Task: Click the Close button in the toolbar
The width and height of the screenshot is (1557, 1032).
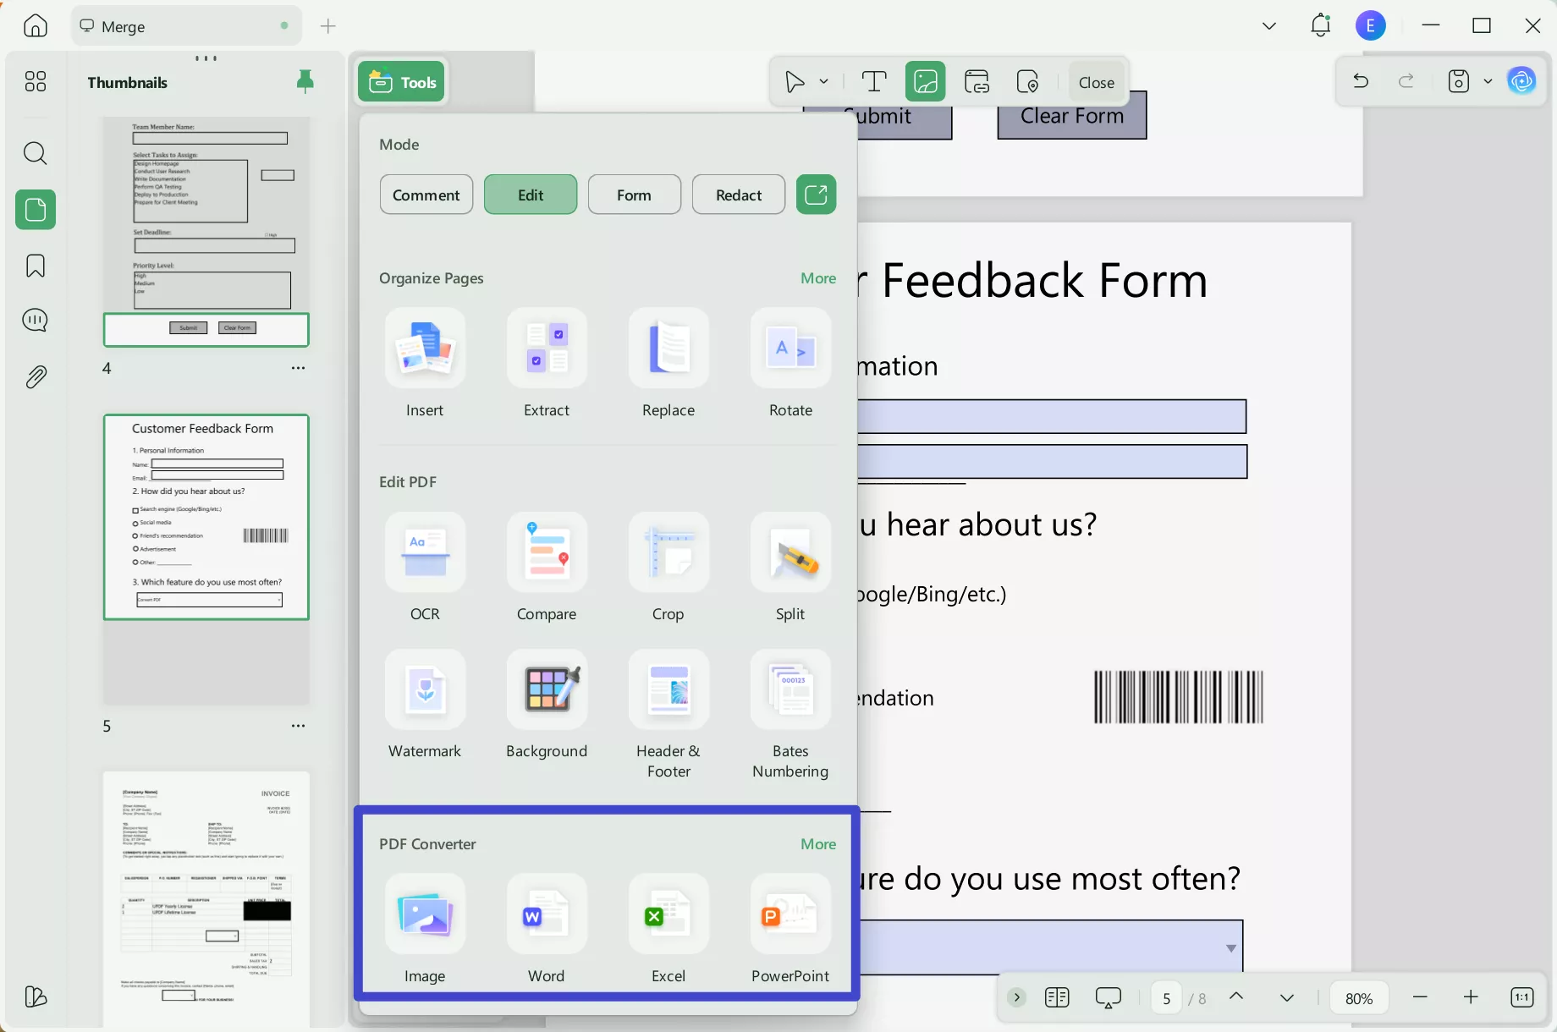Action: tap(1096, 81)
